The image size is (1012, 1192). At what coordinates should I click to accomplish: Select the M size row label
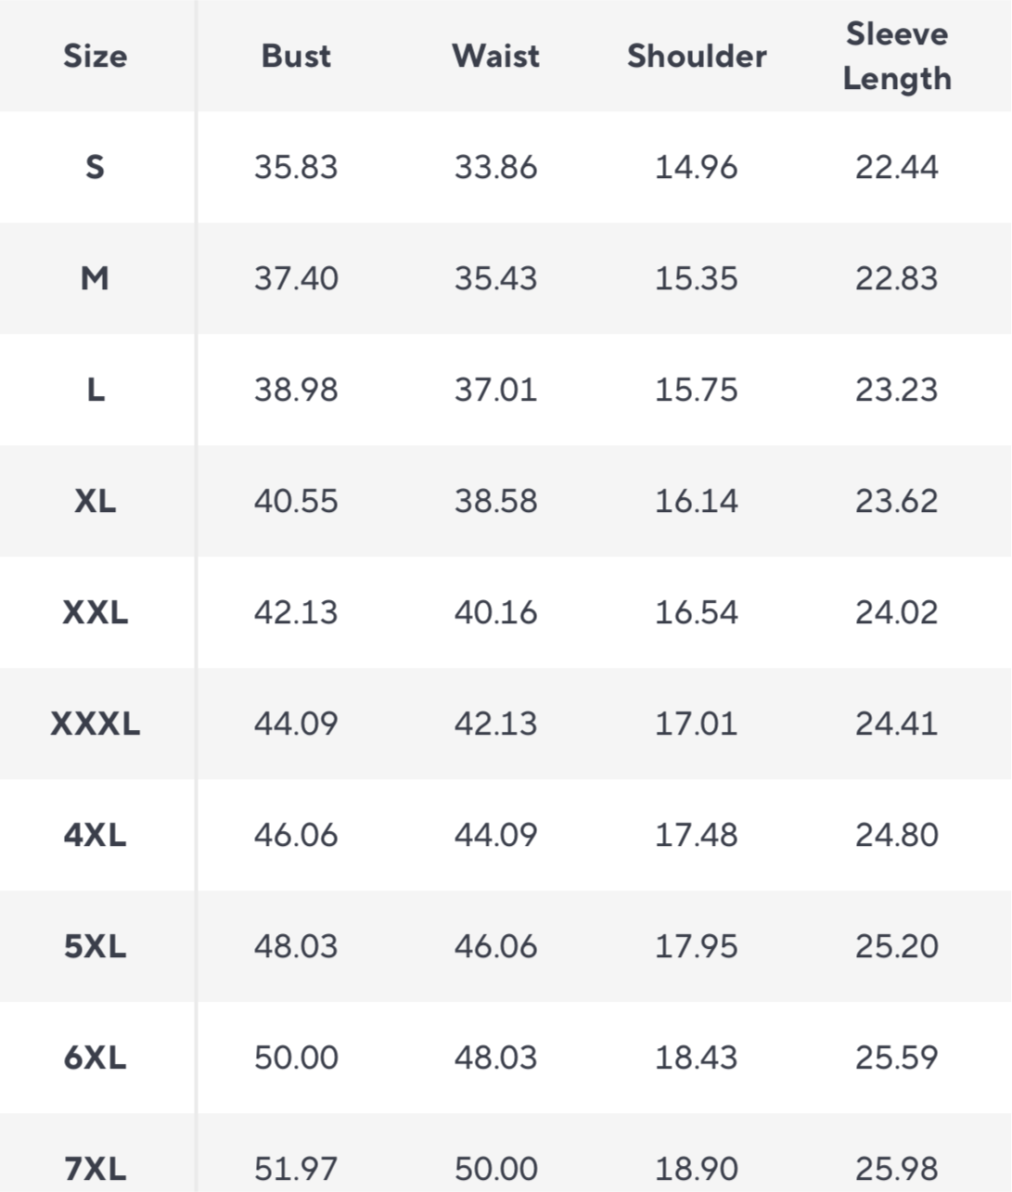click(x=95, y=278)
